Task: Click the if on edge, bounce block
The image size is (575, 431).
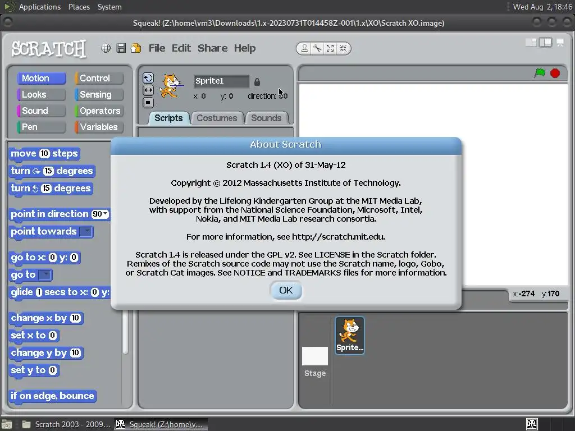Action: click(52, 396)
